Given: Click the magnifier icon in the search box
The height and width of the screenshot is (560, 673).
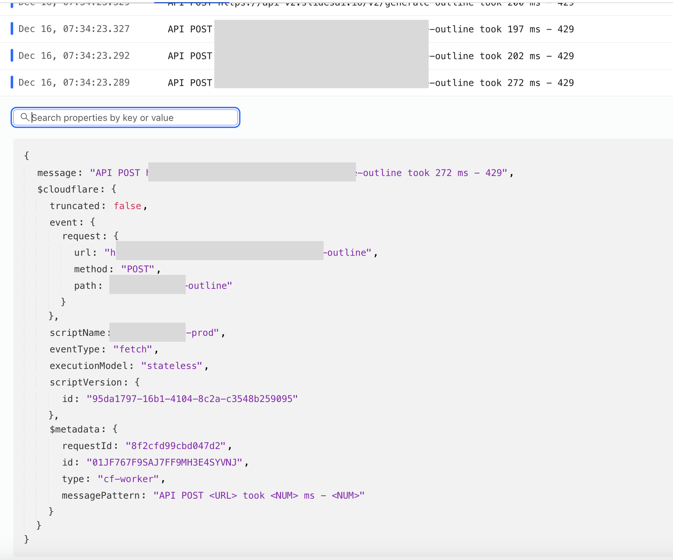Looking at the screenshot, I should 25,117.
